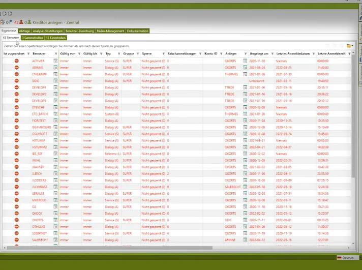The width and height of the screenshot is (362, 270).
Task: Open filter for Benutzer column
Action: point(56,54)
